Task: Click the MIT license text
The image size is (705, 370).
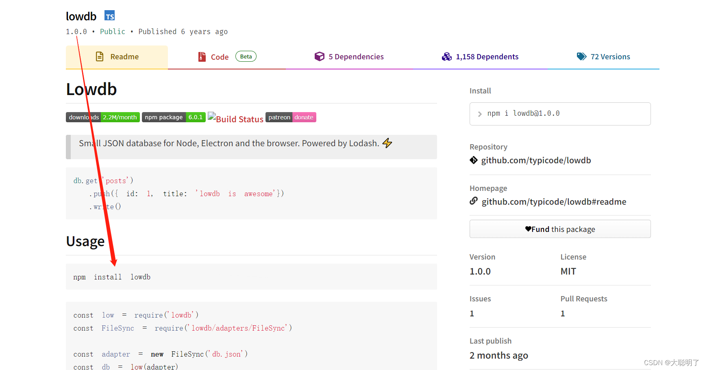Action: [568, 271]
